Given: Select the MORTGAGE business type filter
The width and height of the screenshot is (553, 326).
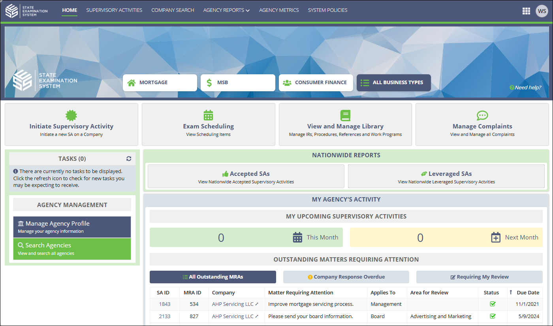Looking at the screenshot, I should (160, 83).
